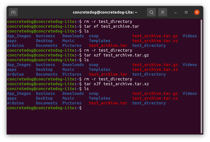Click the search magnifier icon
Screen dimensions: 210x142
[x=151, y=12]
